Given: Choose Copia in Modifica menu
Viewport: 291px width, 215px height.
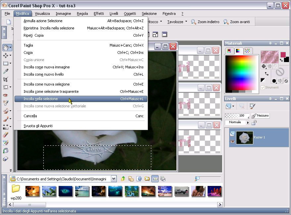Looking at the screenshot, I should tap(81, 53).
